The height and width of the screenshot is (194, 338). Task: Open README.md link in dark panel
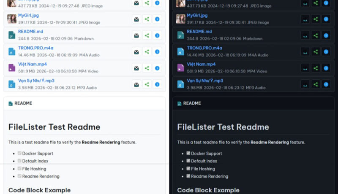[x=199, y=32]
